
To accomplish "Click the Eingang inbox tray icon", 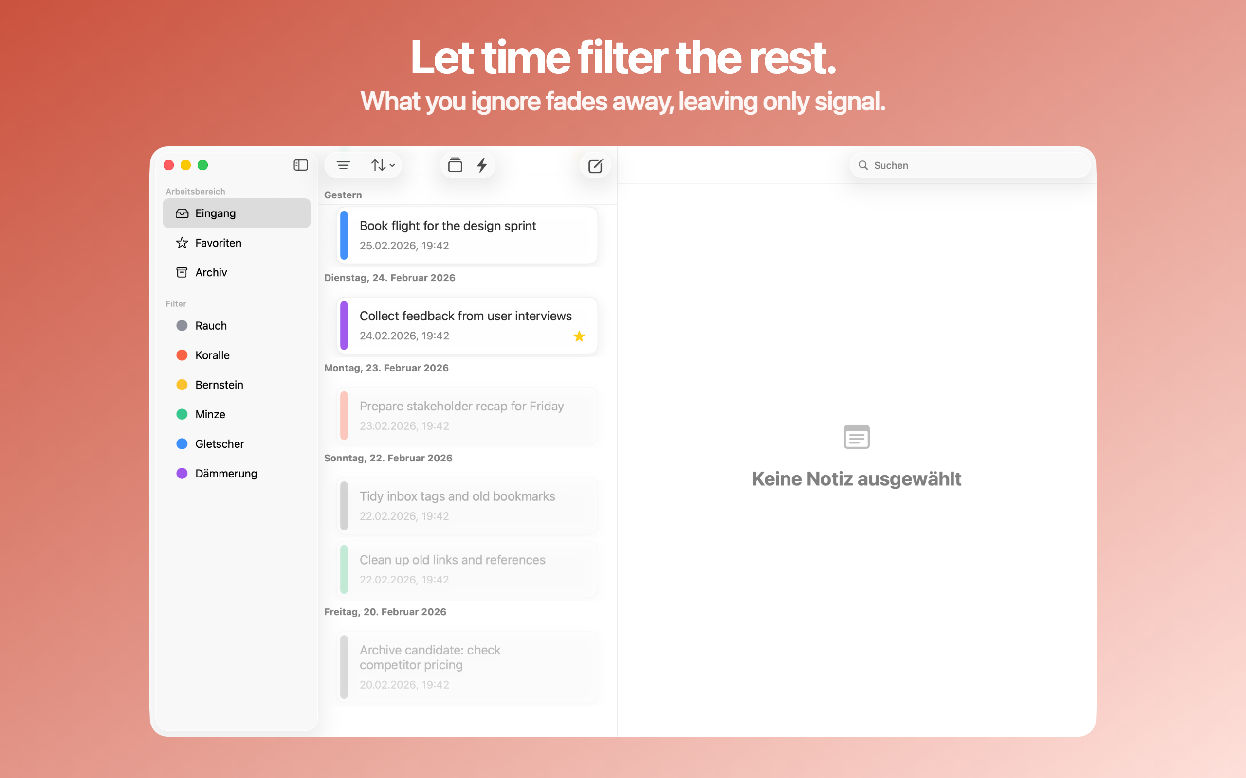I will tap(182, 213).
